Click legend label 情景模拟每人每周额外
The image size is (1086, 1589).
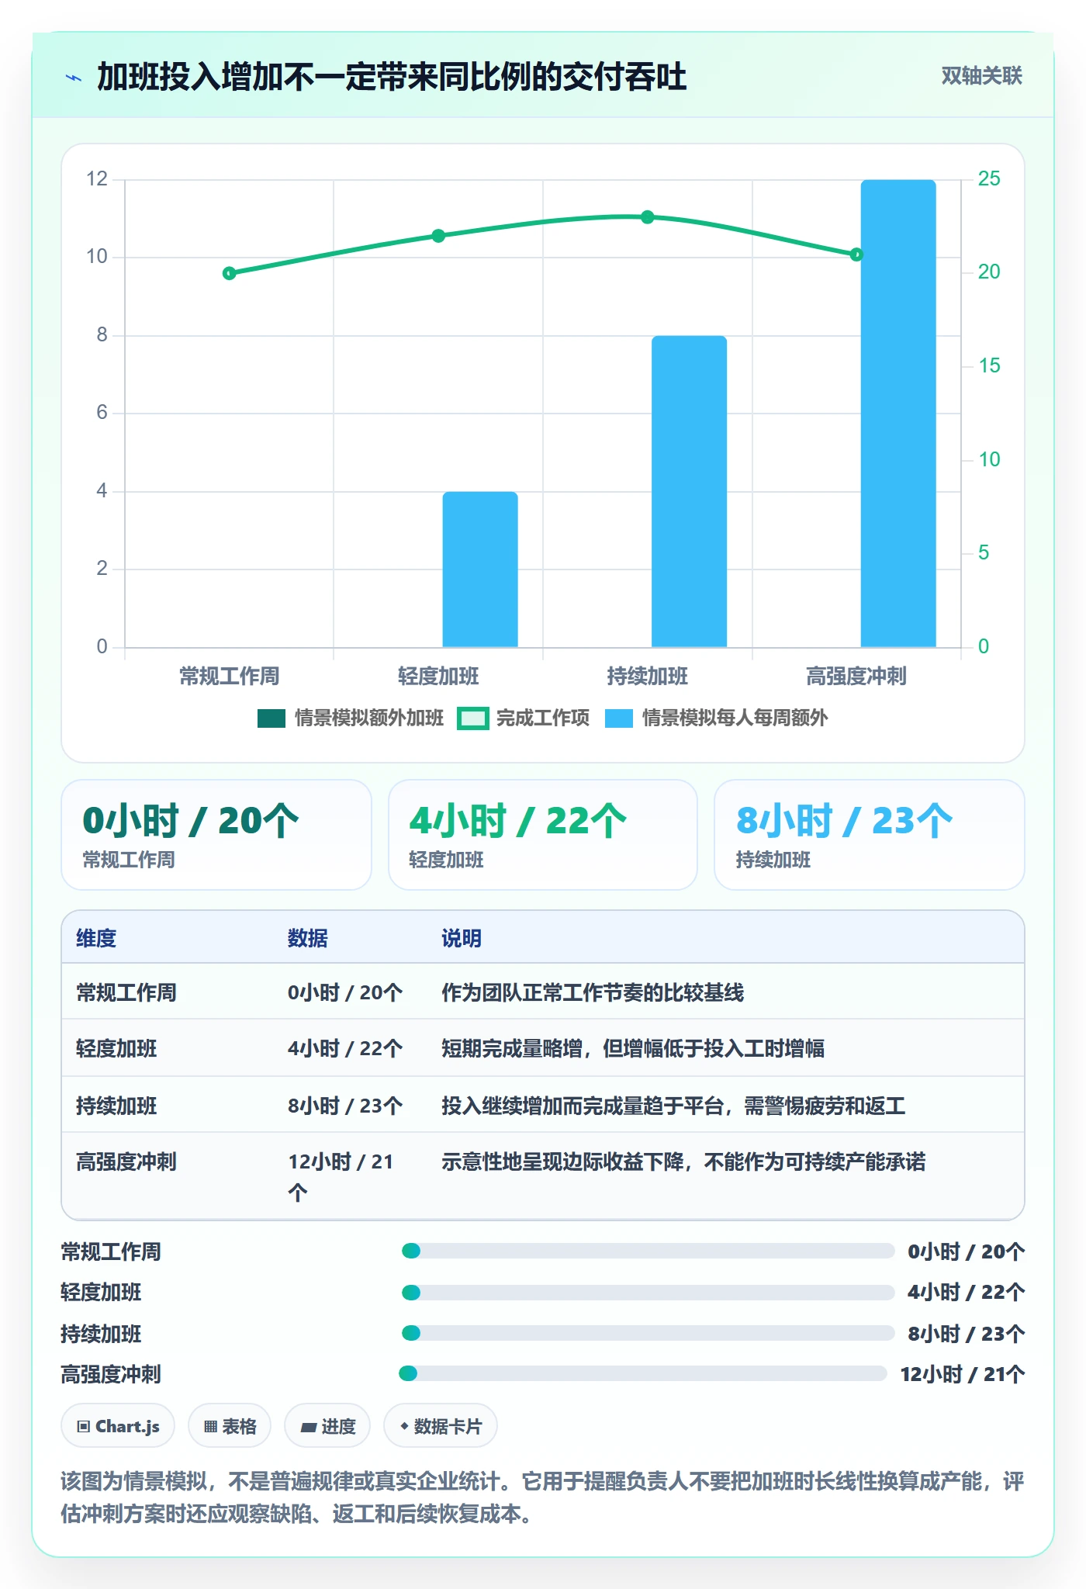735,718
